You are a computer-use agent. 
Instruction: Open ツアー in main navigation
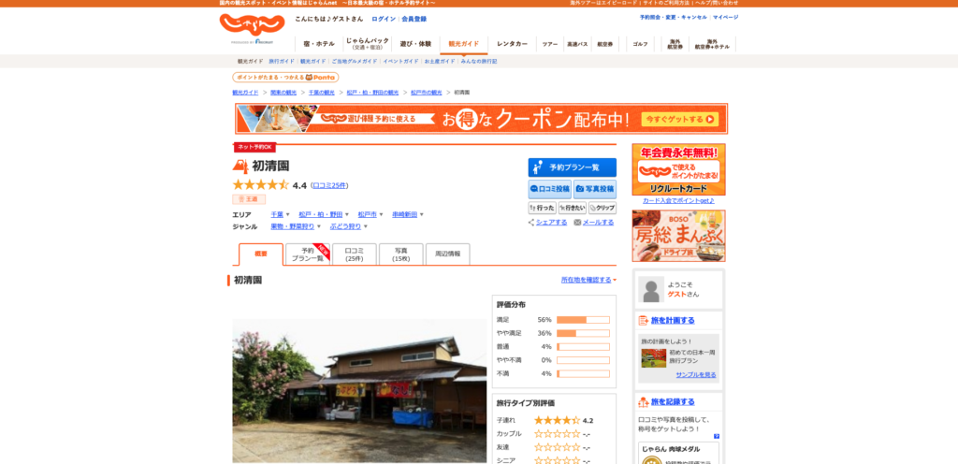click(x=550, y=44)
